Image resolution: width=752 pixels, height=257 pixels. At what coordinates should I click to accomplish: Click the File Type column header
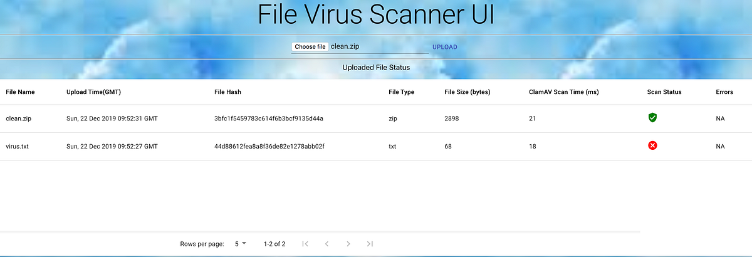(x=402, y=92)
